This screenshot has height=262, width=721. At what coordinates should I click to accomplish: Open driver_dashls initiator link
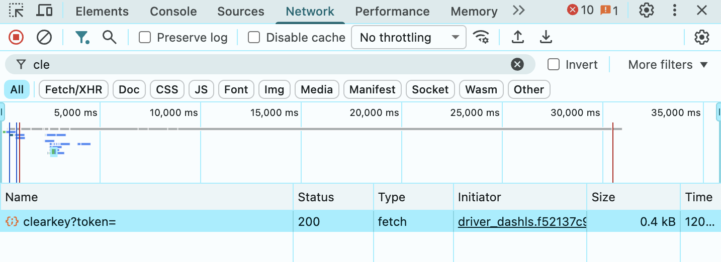pos(521,222)
